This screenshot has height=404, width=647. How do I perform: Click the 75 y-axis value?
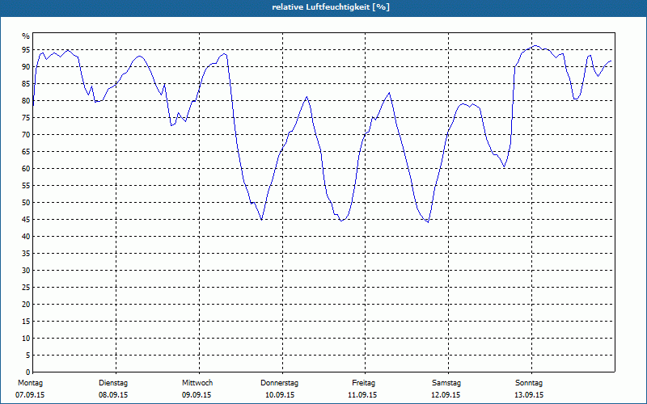(x=26, y=117)
